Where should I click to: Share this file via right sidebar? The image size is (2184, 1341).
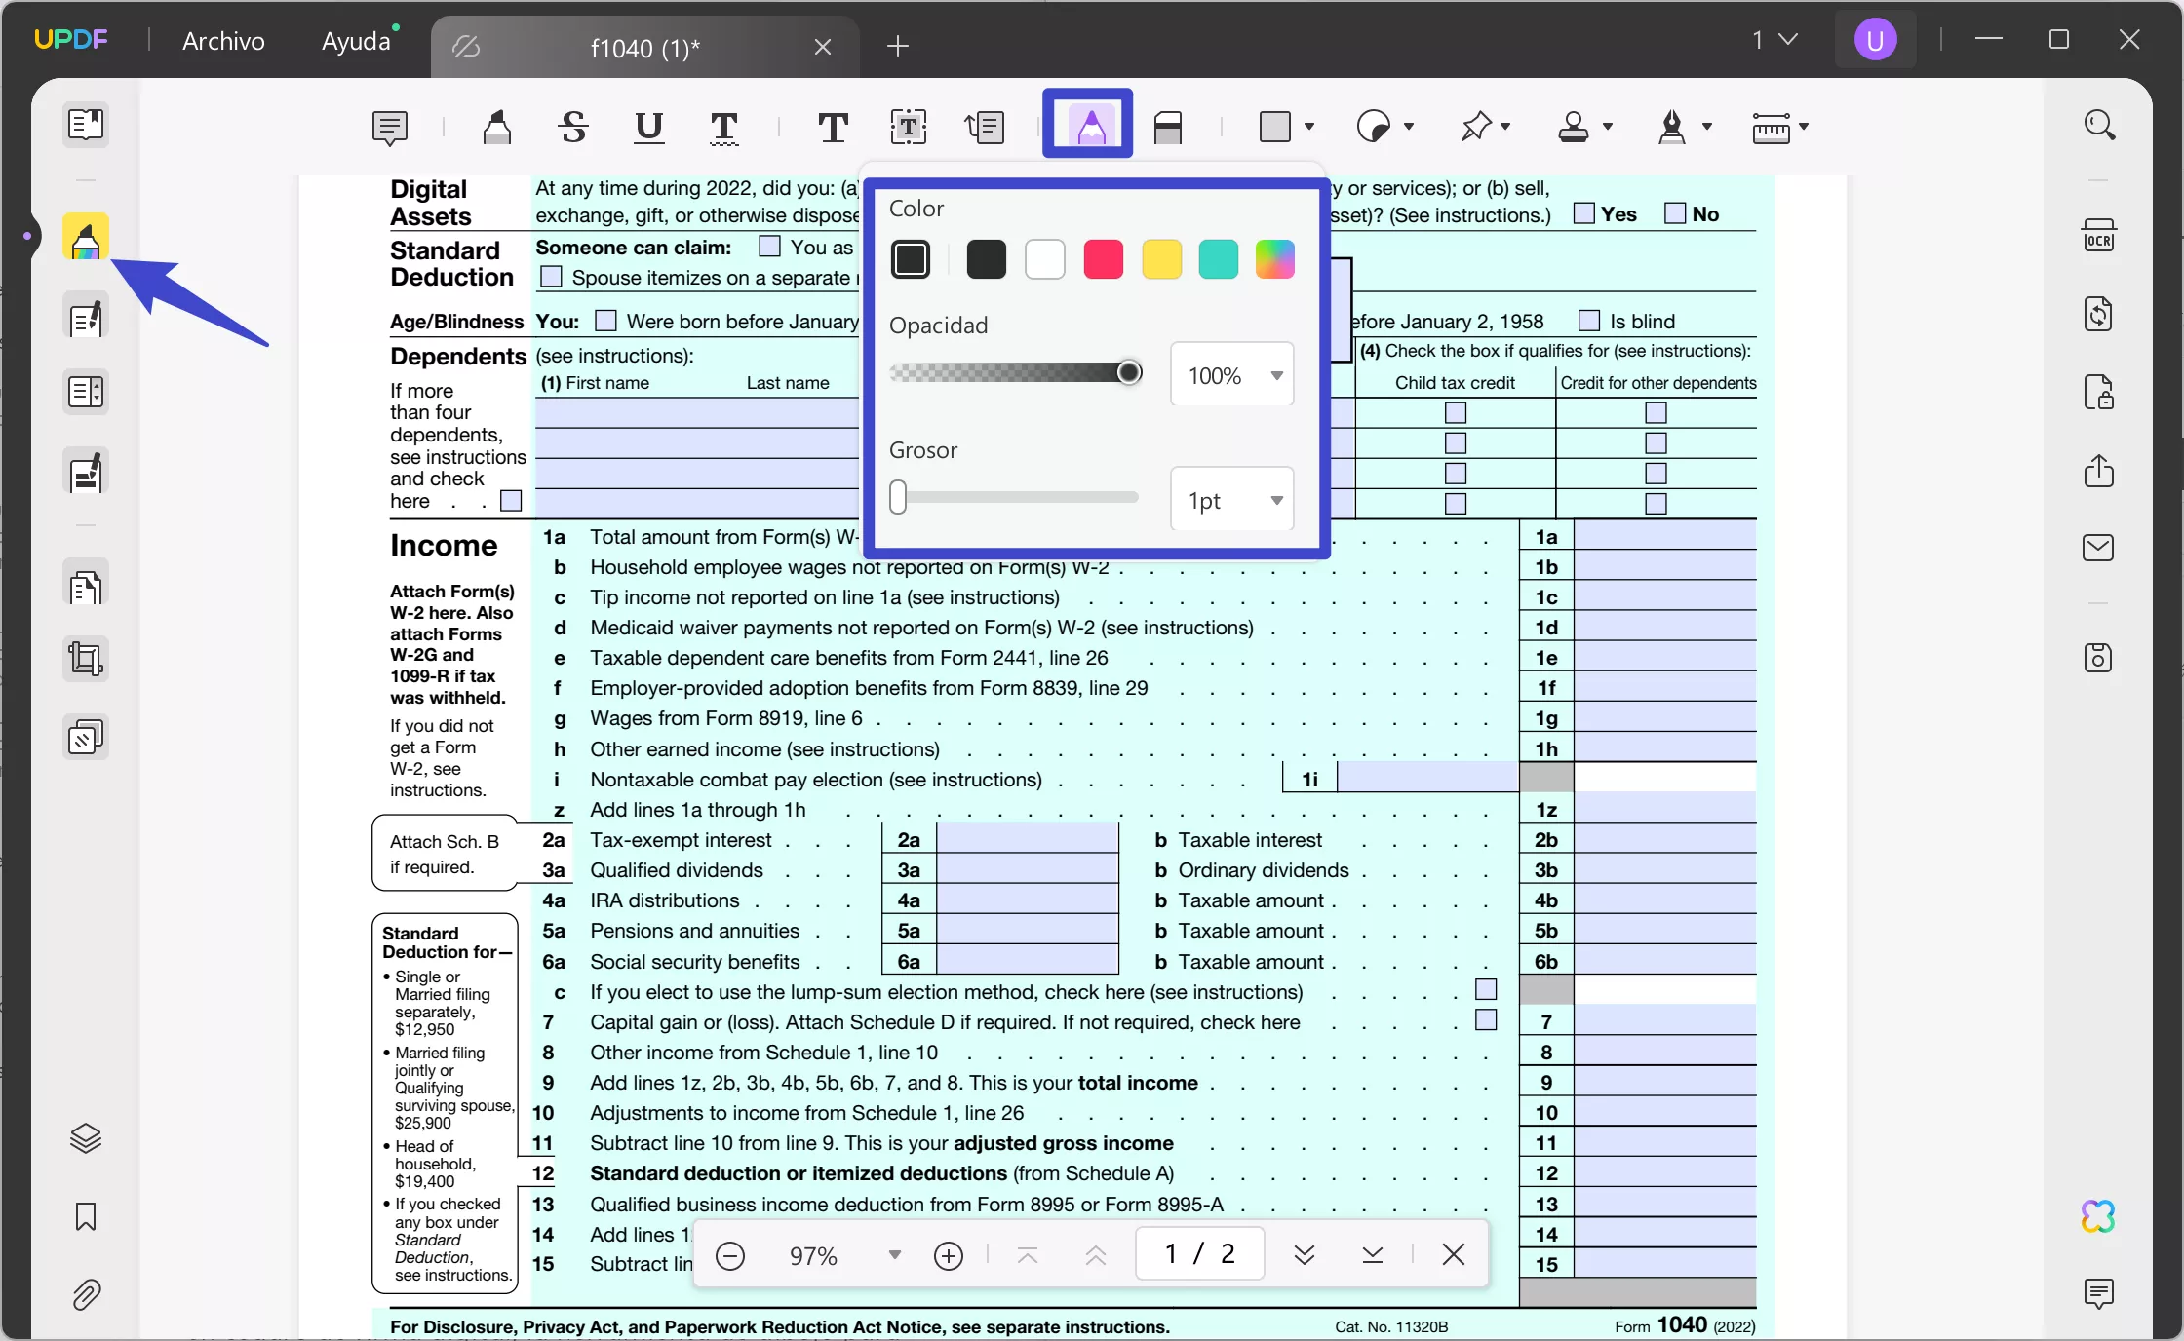(2099, 471)
